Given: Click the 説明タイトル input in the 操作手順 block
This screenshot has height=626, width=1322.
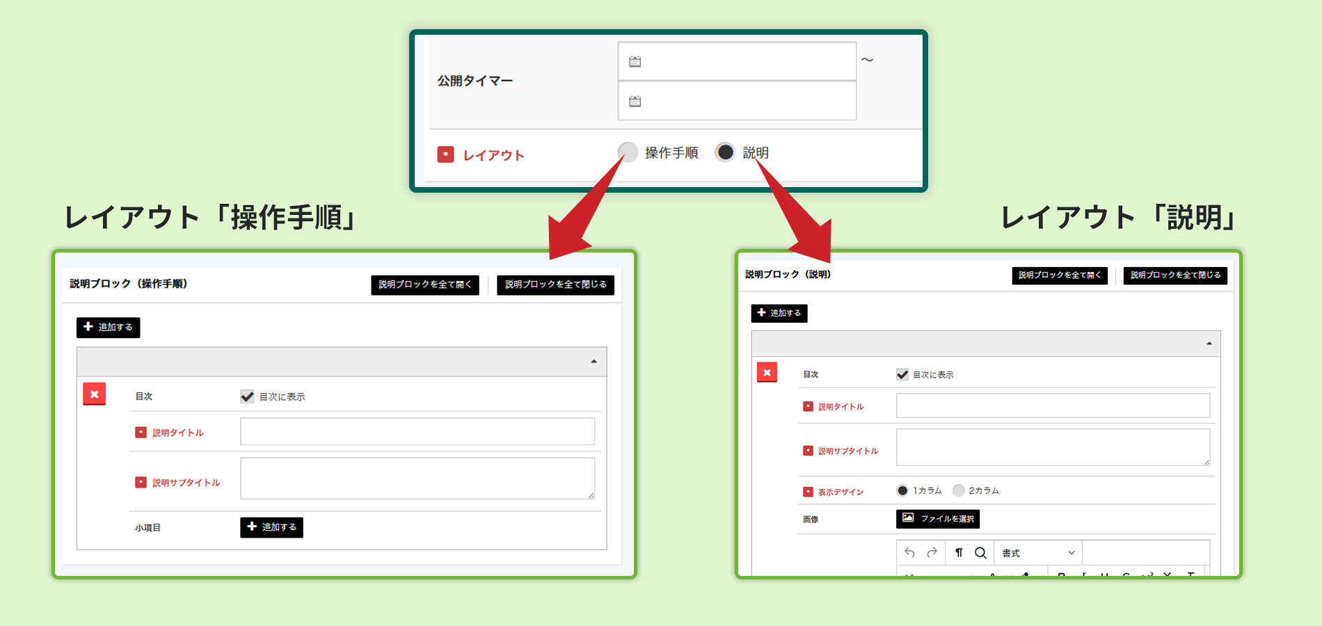Looking at the screenshot, I should pyautogui.click(x=417, y=431).
